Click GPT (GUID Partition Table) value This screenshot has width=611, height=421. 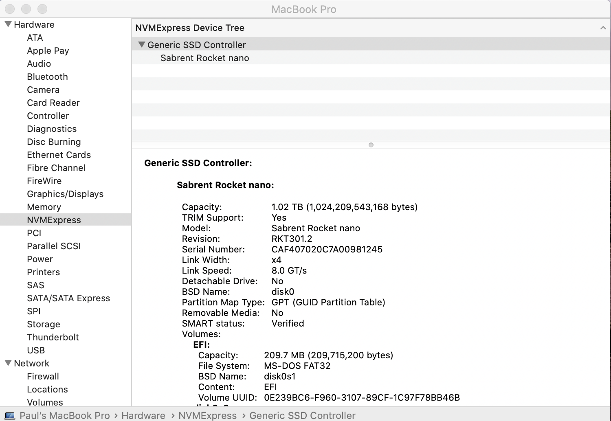click(328, 302)
